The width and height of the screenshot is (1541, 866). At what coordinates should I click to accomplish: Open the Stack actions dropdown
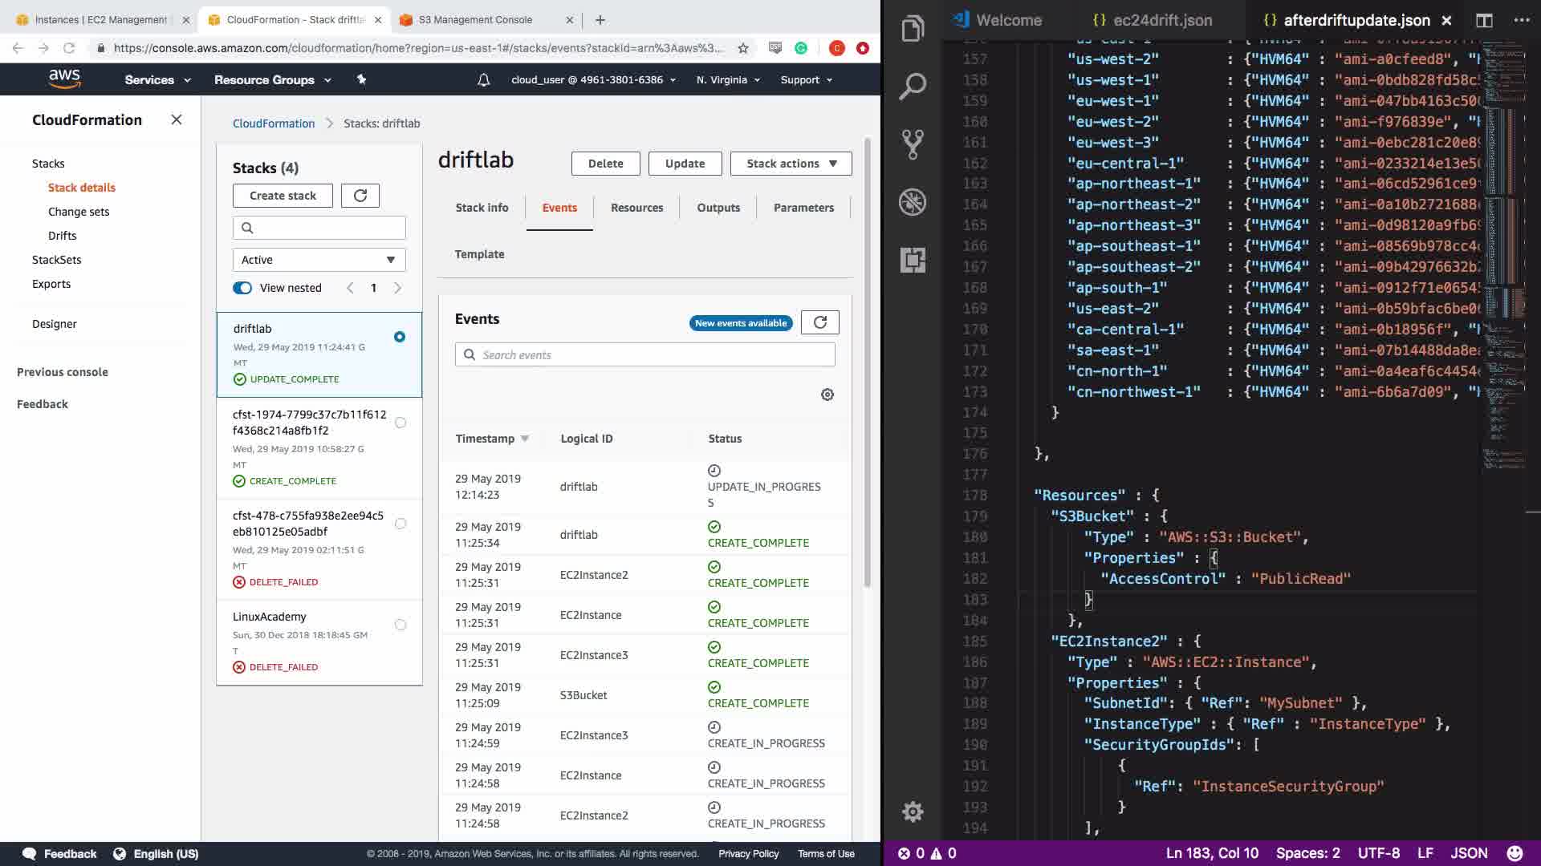click(x=791, y=164)
